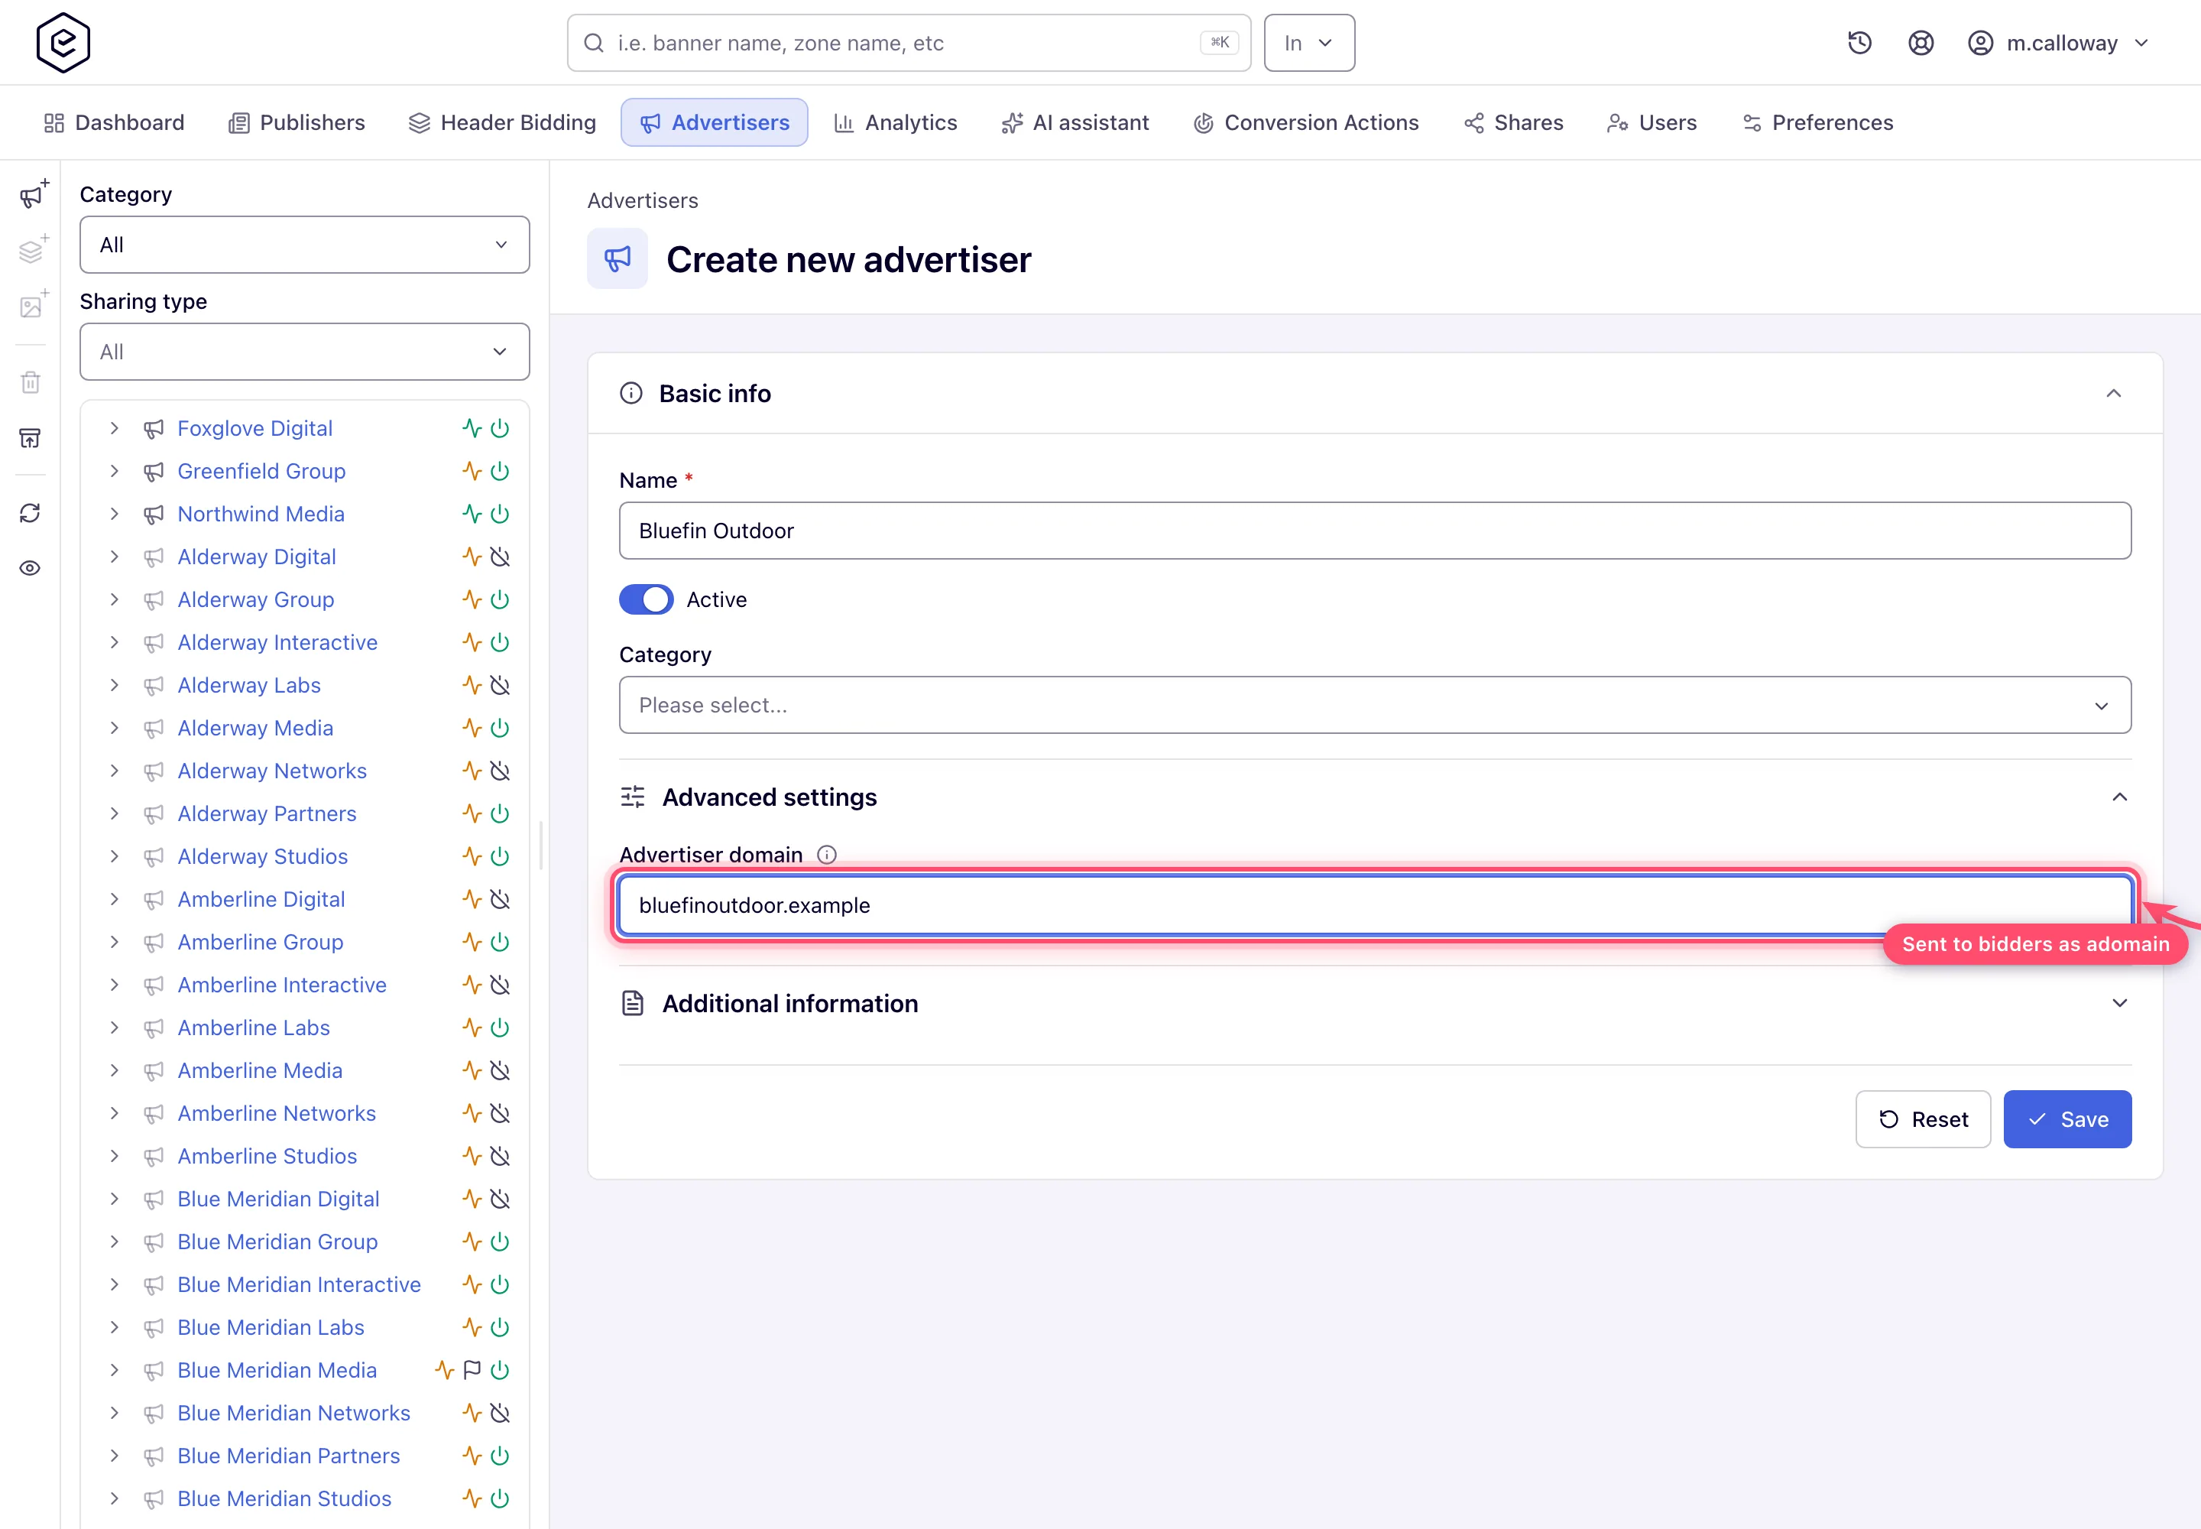The height and width of the screenshot is (1529, 2201).
Task: Toggle power status of Greenfield Group
Action: pyautogui.click(x=500, y=472)
